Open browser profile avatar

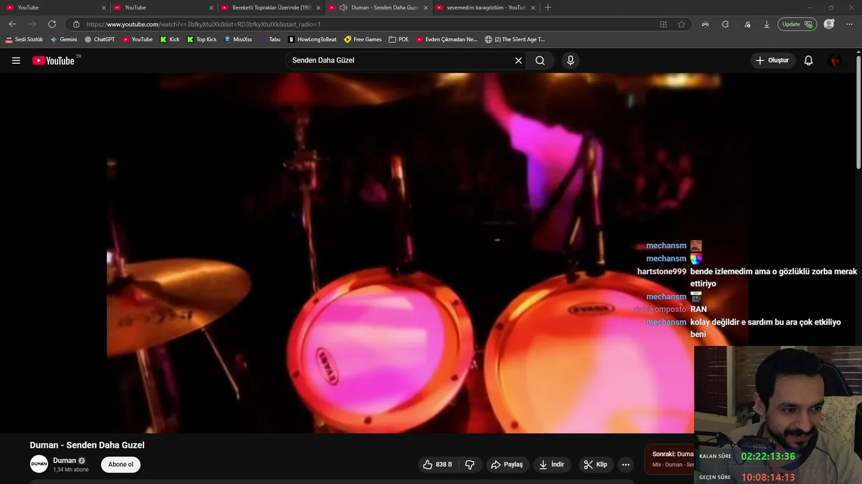click(829, 24)
